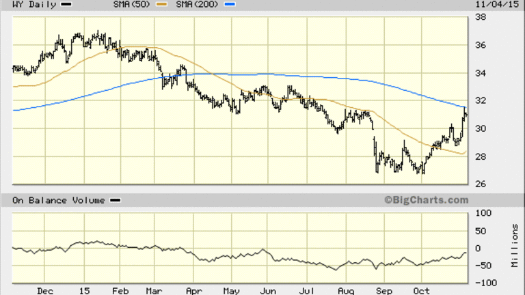This screenshot has height=295, width=525.
Task: Click the price axis value 30
Action: pos(481,128)
